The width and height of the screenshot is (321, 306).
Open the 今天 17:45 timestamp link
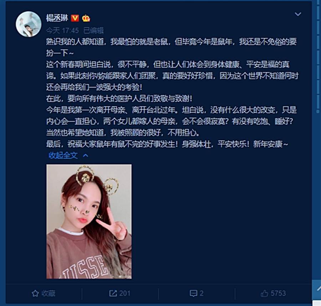pos(62,31)
